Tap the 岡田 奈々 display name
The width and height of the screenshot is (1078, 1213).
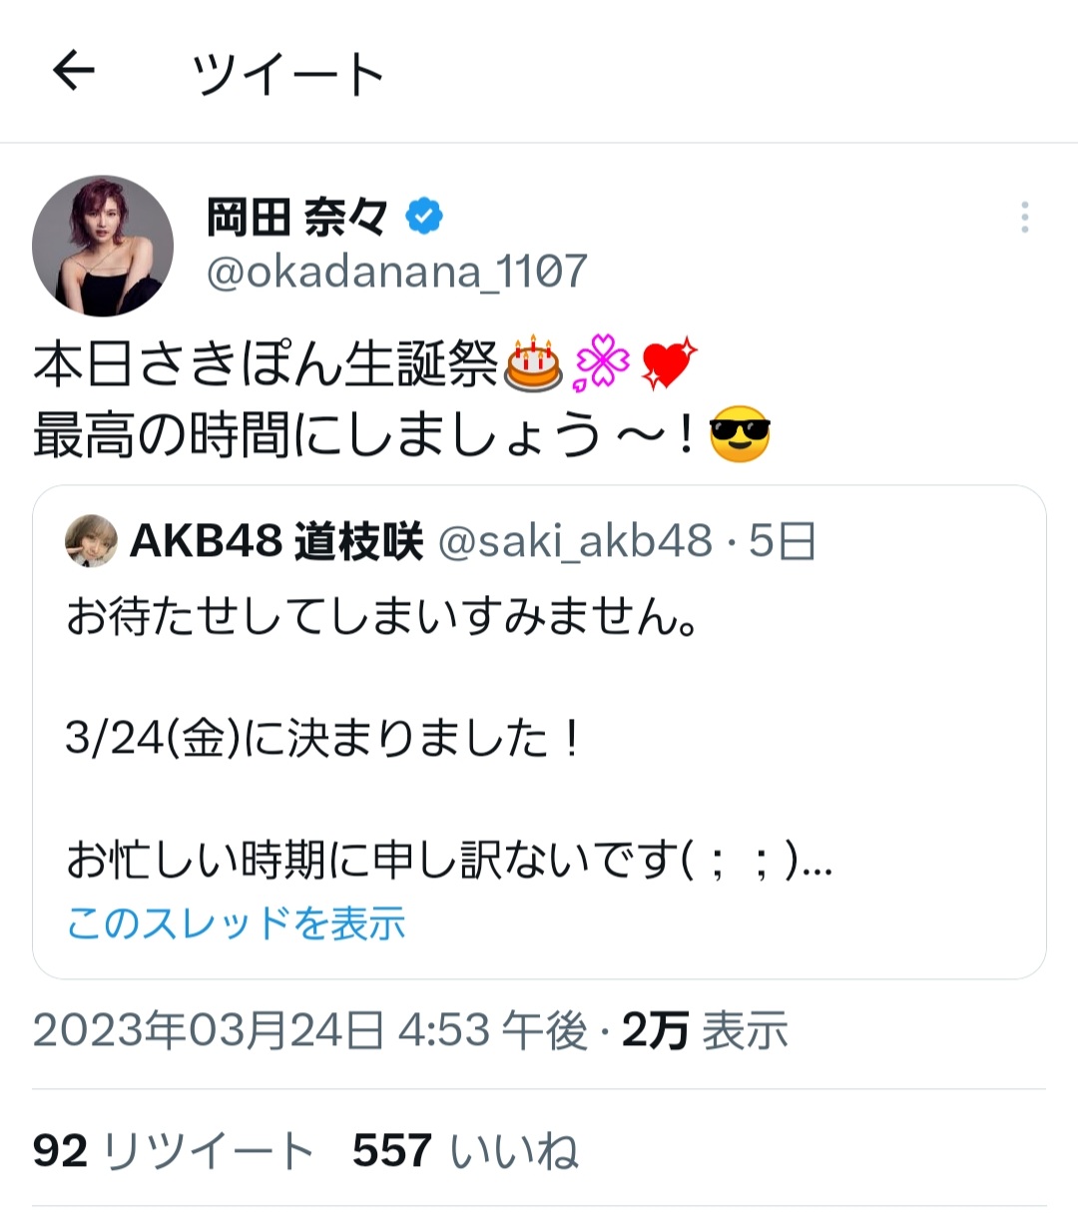pyautogui.click(x=296, y=217)
